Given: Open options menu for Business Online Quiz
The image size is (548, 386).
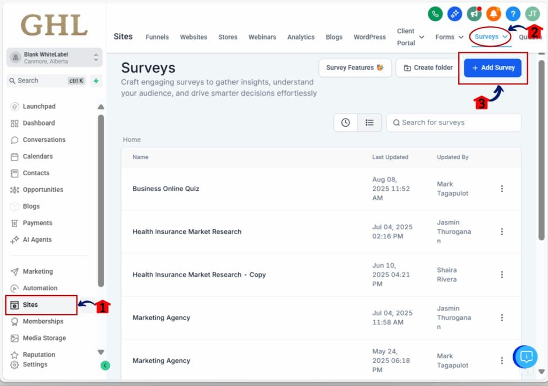Looking at the screenshot, I should pyautogui.click(x=502, y=188).
